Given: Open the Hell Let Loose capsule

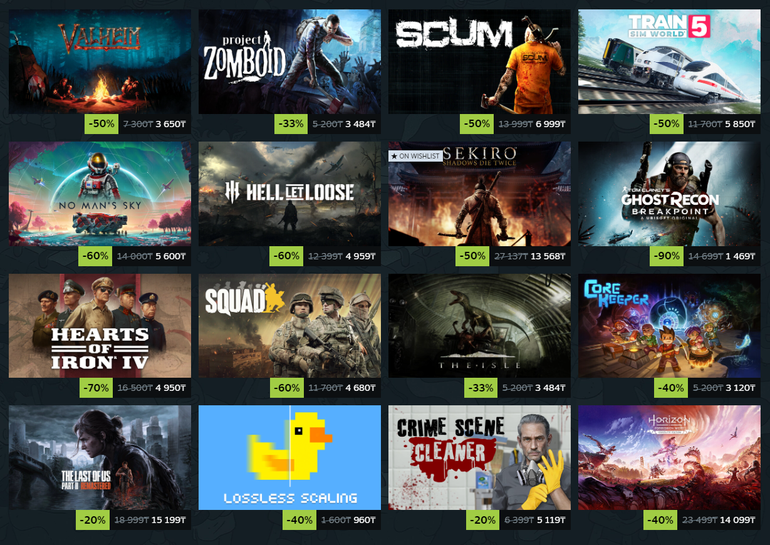Looking at the screenshot, I should (289, 194).
